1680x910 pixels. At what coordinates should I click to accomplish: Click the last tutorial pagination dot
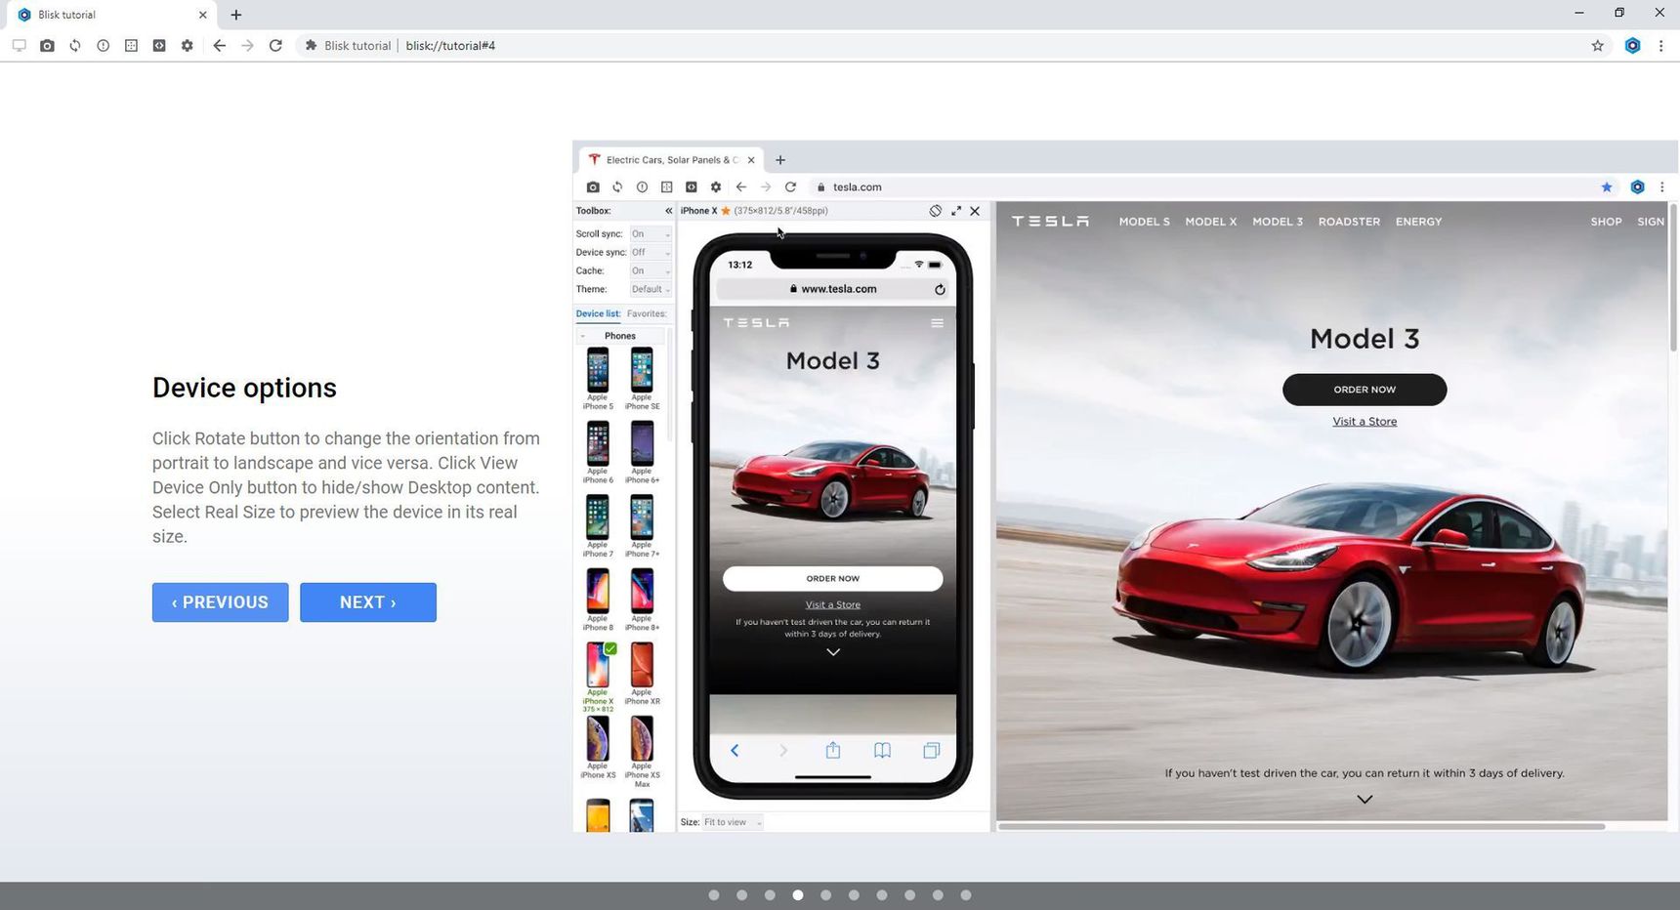pyautogui.click(x=966, y=895)
